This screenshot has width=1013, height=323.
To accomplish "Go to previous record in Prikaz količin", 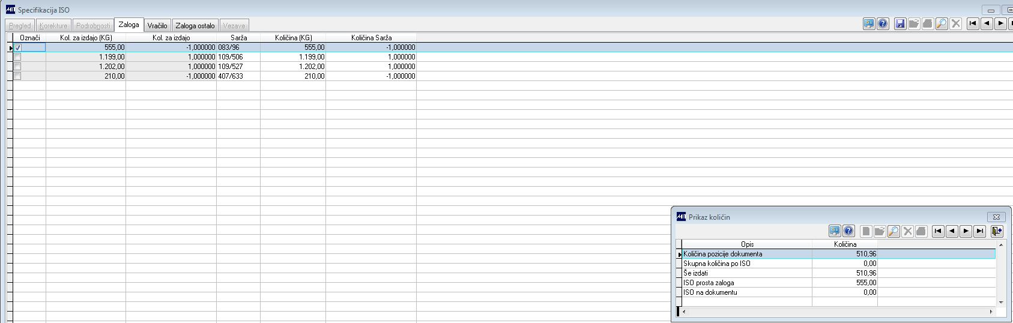I will 952,231.
